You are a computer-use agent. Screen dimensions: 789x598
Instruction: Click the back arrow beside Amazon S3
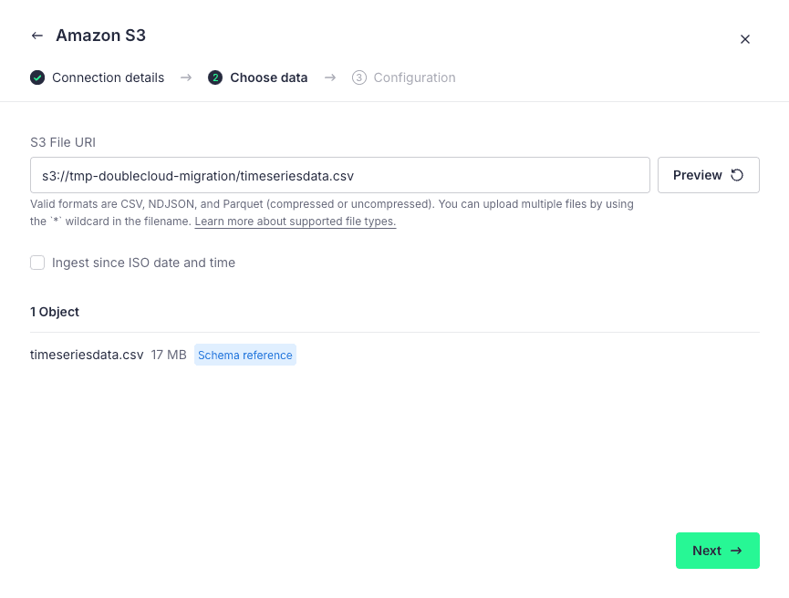[36, 36]
